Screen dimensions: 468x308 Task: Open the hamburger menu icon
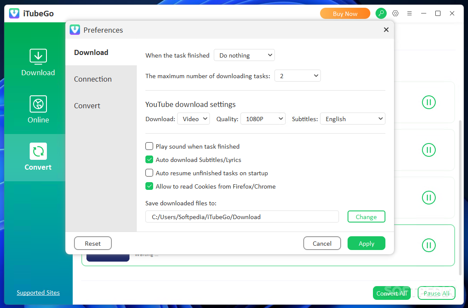pos(409,13)
